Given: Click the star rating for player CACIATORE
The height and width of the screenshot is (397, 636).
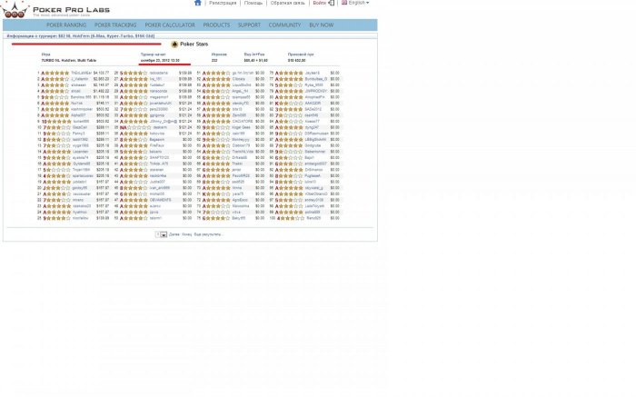Looking at the screenshot, I should [216, 121].
